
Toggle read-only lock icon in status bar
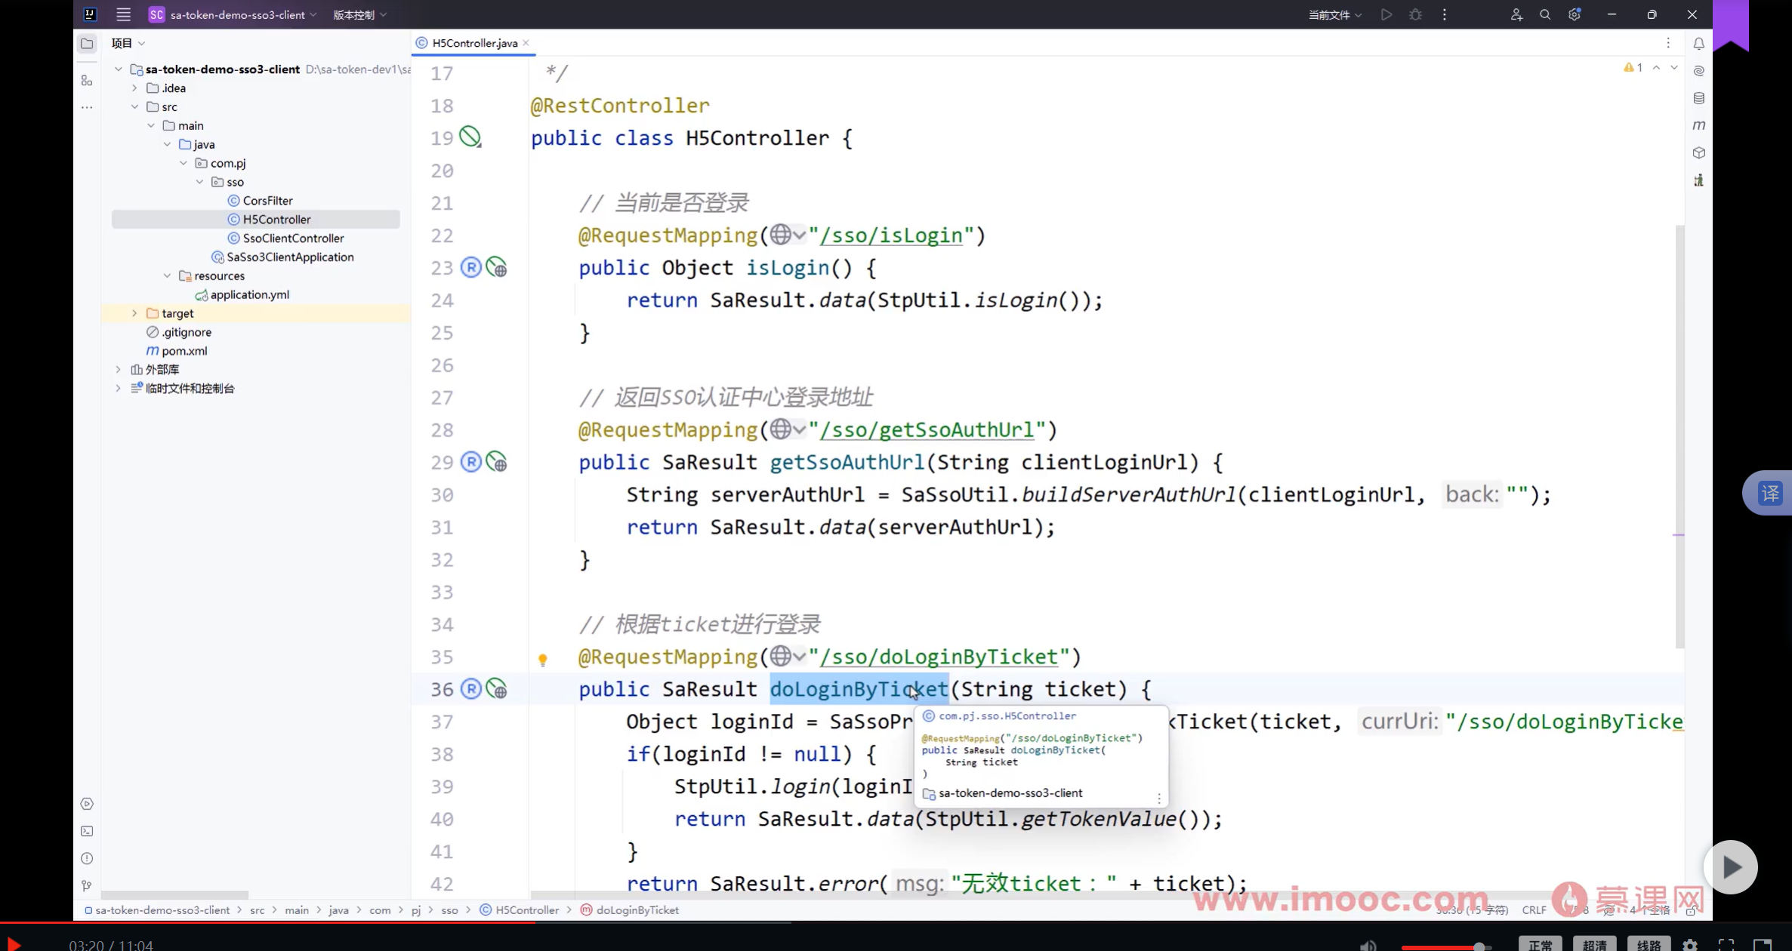[x=1691, y=910]
